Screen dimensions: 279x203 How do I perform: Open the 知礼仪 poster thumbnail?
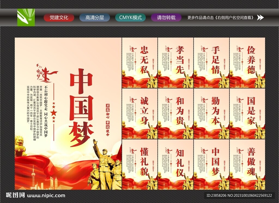point(176,165)
